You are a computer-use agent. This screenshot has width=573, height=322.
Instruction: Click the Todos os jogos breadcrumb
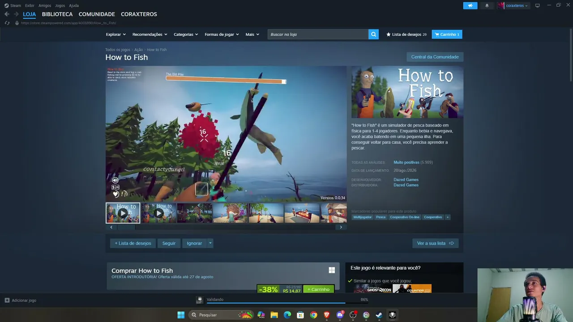(x=118, y=50)
